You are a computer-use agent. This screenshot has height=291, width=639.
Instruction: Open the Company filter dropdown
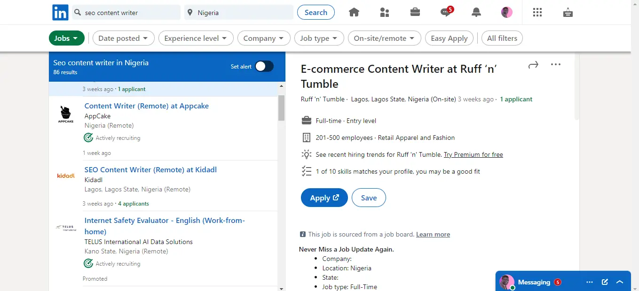(264, 38)
